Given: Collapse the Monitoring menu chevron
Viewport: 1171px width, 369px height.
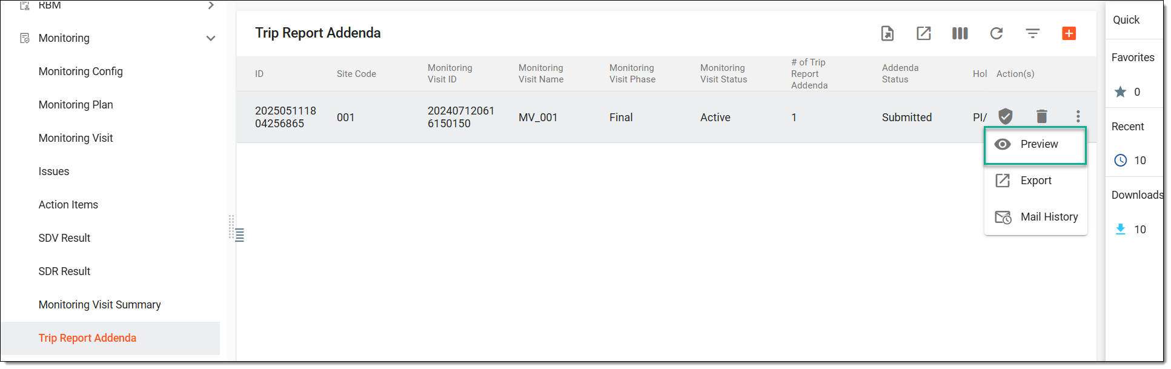Looking at the screenshot, I should pos(211,38).
